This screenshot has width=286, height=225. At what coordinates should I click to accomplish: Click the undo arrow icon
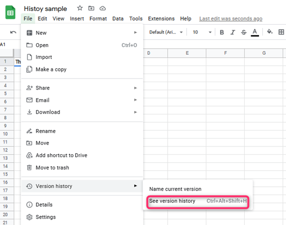point(13,32)
